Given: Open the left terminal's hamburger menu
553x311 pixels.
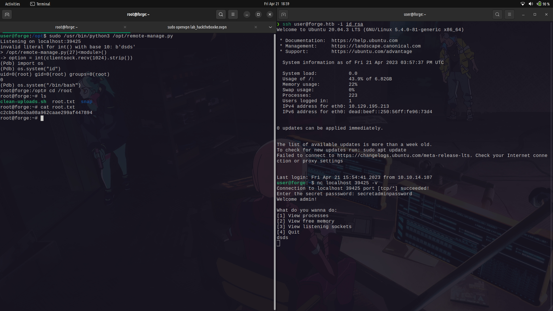Looking at the screenshot, I should (x=233, y=14).
